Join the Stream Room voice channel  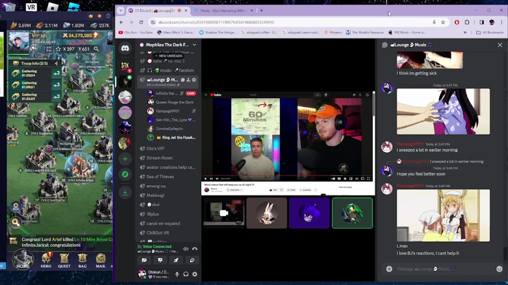click(x=169, y=158)
